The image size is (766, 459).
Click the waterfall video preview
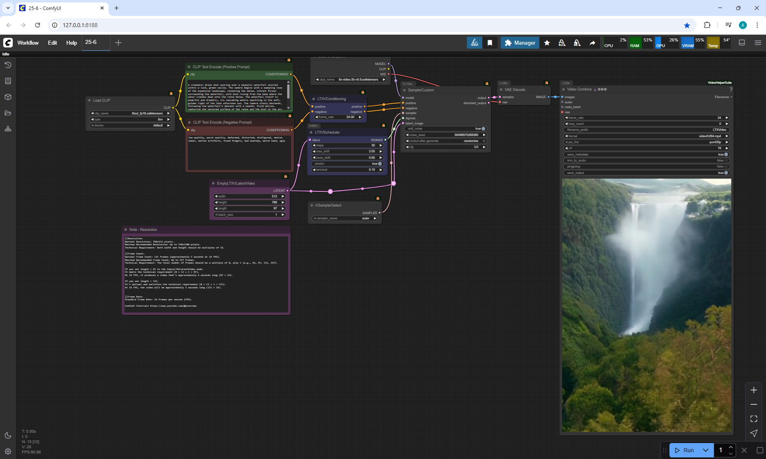(646, 305)
